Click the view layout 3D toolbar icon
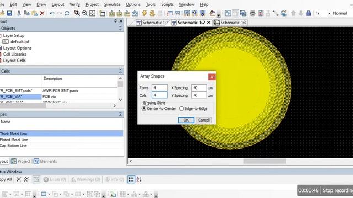353x198 pixels. [x=243, y=13]
